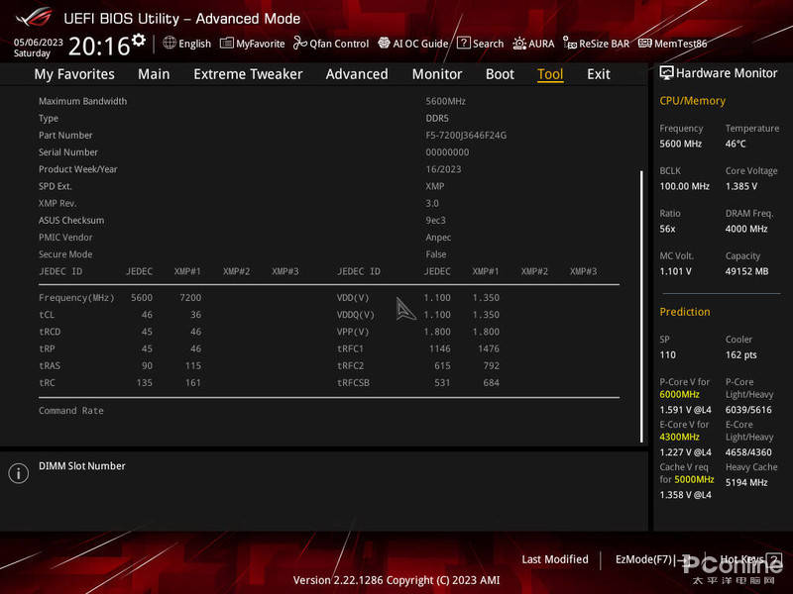Open MyFavorite list icon
Image resolution: width=793 pixels, height=594 pixels.
click(227, 43)
